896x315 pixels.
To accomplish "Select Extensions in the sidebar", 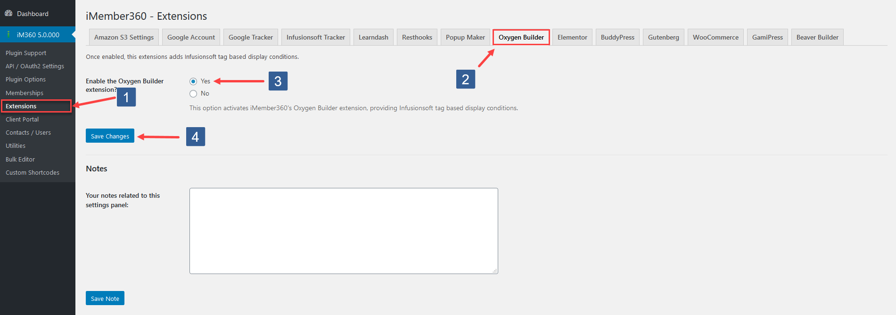I will 36,106.
